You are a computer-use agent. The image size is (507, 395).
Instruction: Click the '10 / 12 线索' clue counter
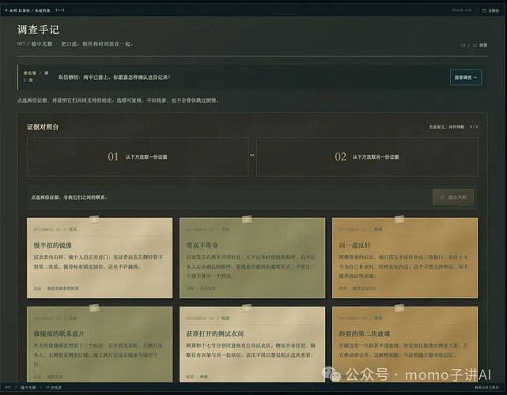[474, 45]
